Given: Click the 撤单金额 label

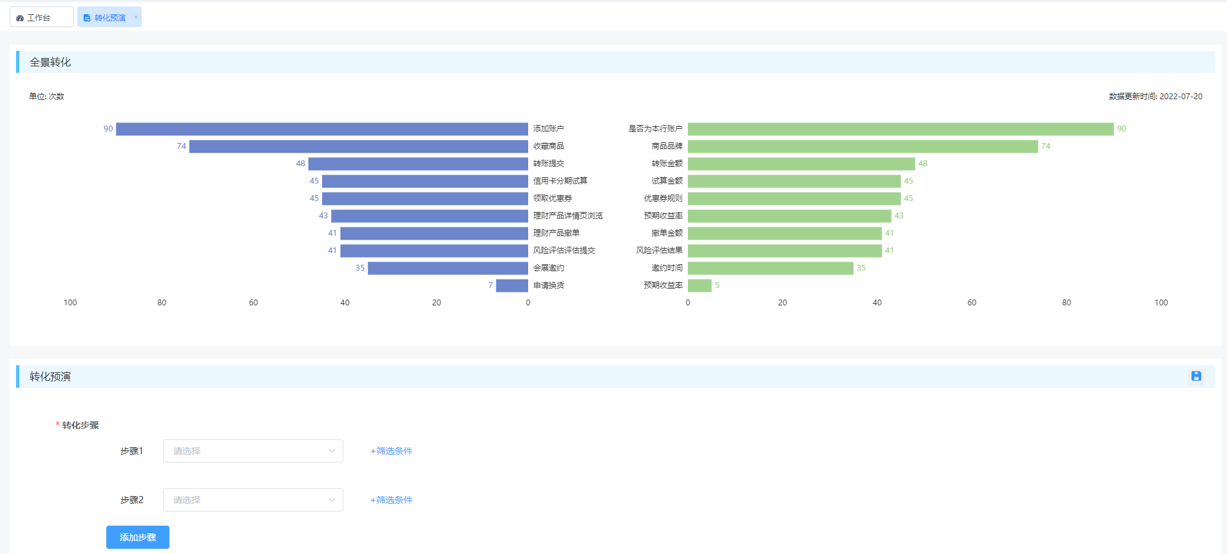Looking at the screenshot, I should tap(667, 233).
